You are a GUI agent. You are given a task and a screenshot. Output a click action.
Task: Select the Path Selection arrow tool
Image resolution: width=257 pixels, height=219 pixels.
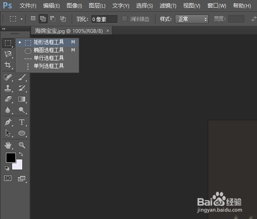tap(8, 133)
